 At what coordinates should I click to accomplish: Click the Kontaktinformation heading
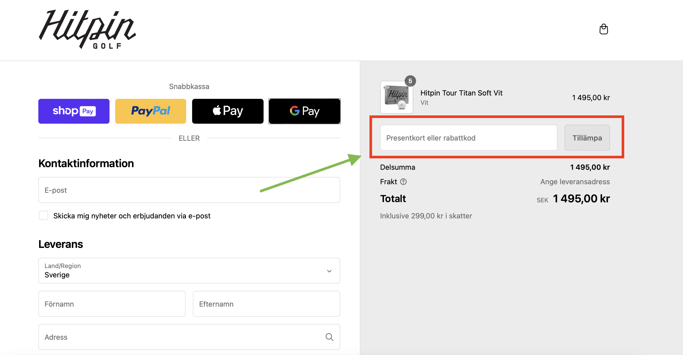pyautogui.click(x=86, y=163)
